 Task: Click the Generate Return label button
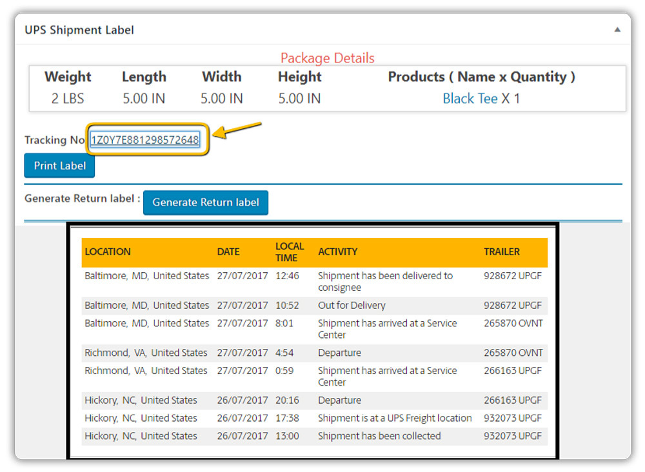[x=206, y=202]
